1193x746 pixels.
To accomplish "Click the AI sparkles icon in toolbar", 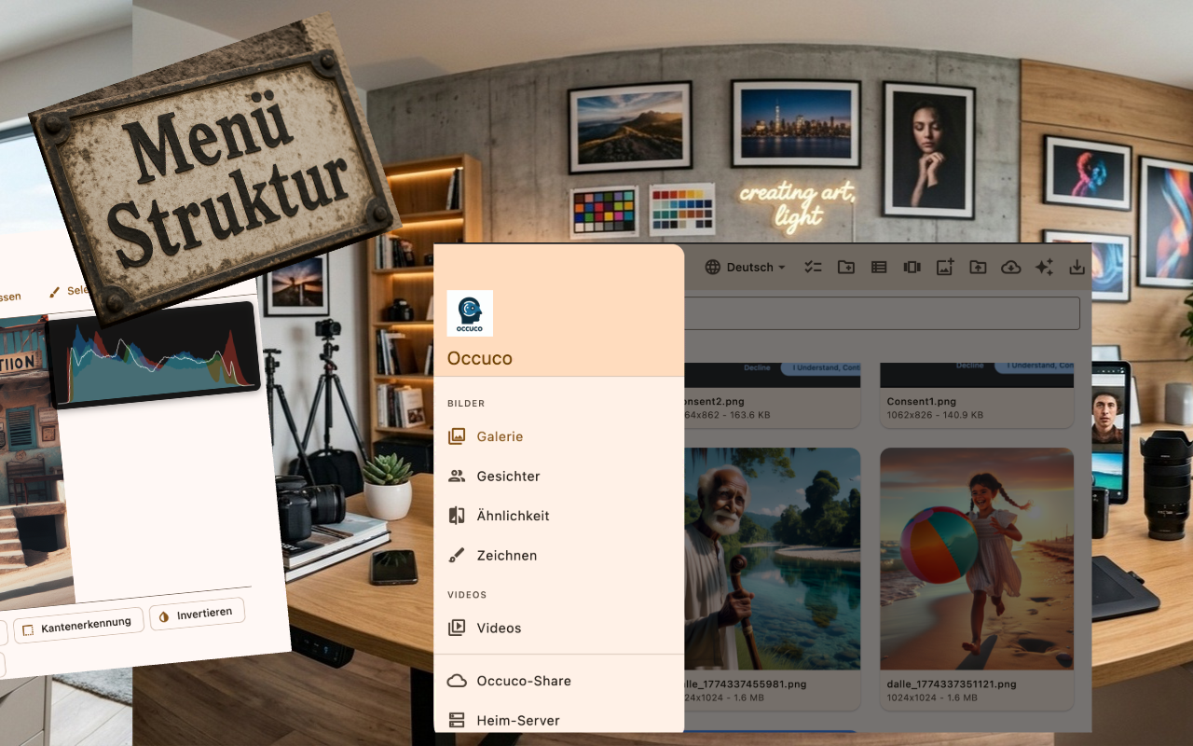I will (x=1044, y=268).
